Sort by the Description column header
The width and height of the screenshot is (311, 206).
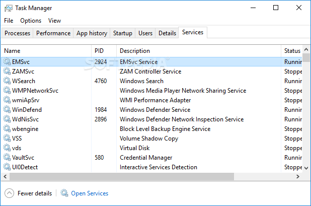[199, 51]
